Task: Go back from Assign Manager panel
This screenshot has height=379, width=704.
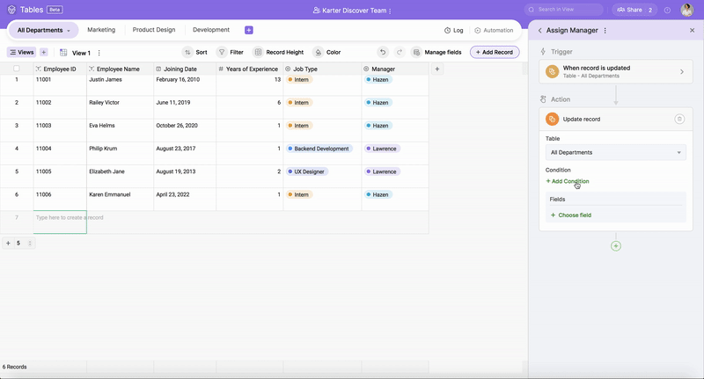Action: [x=539, y=31]
